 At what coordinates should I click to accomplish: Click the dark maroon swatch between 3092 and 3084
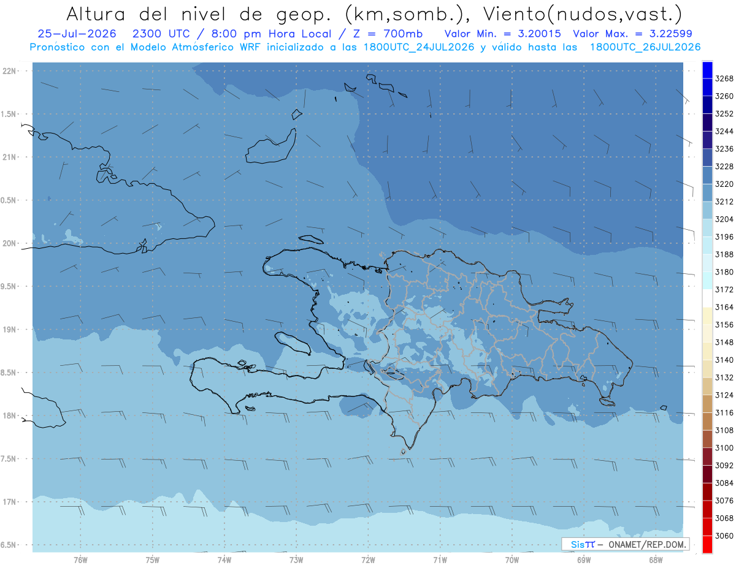707,474
